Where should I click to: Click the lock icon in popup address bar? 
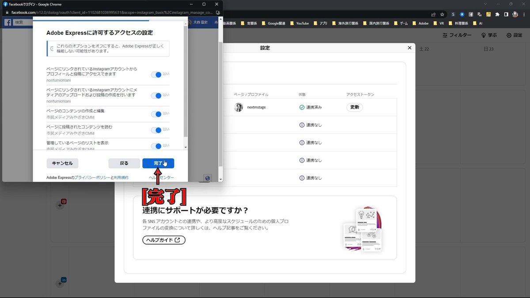coord(7,12)
